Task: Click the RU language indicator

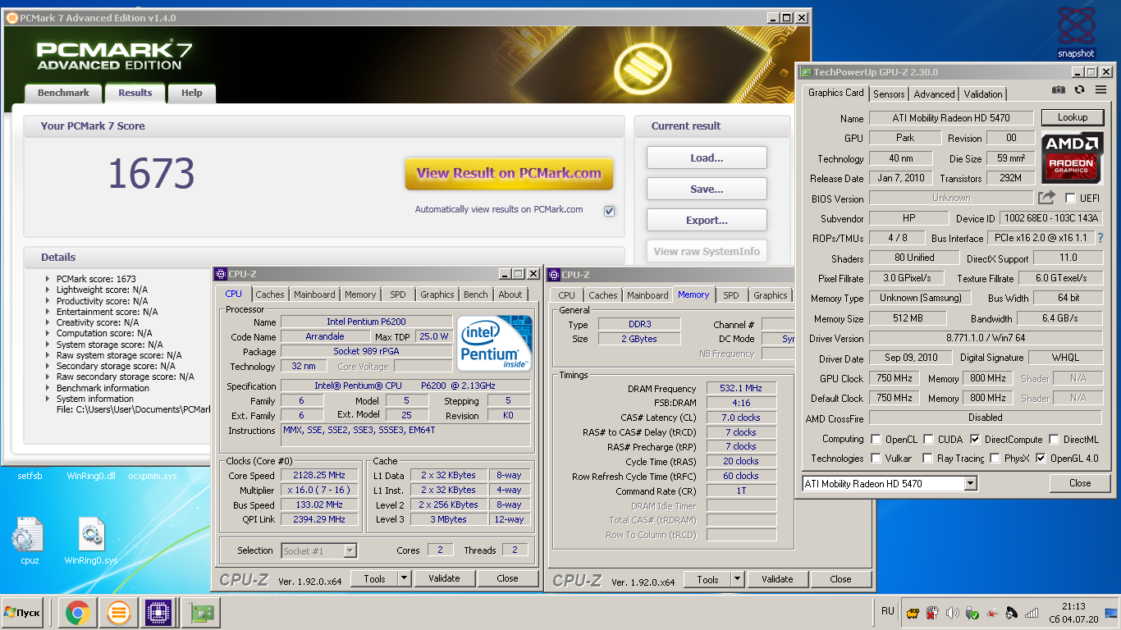Action: point(888,611)
